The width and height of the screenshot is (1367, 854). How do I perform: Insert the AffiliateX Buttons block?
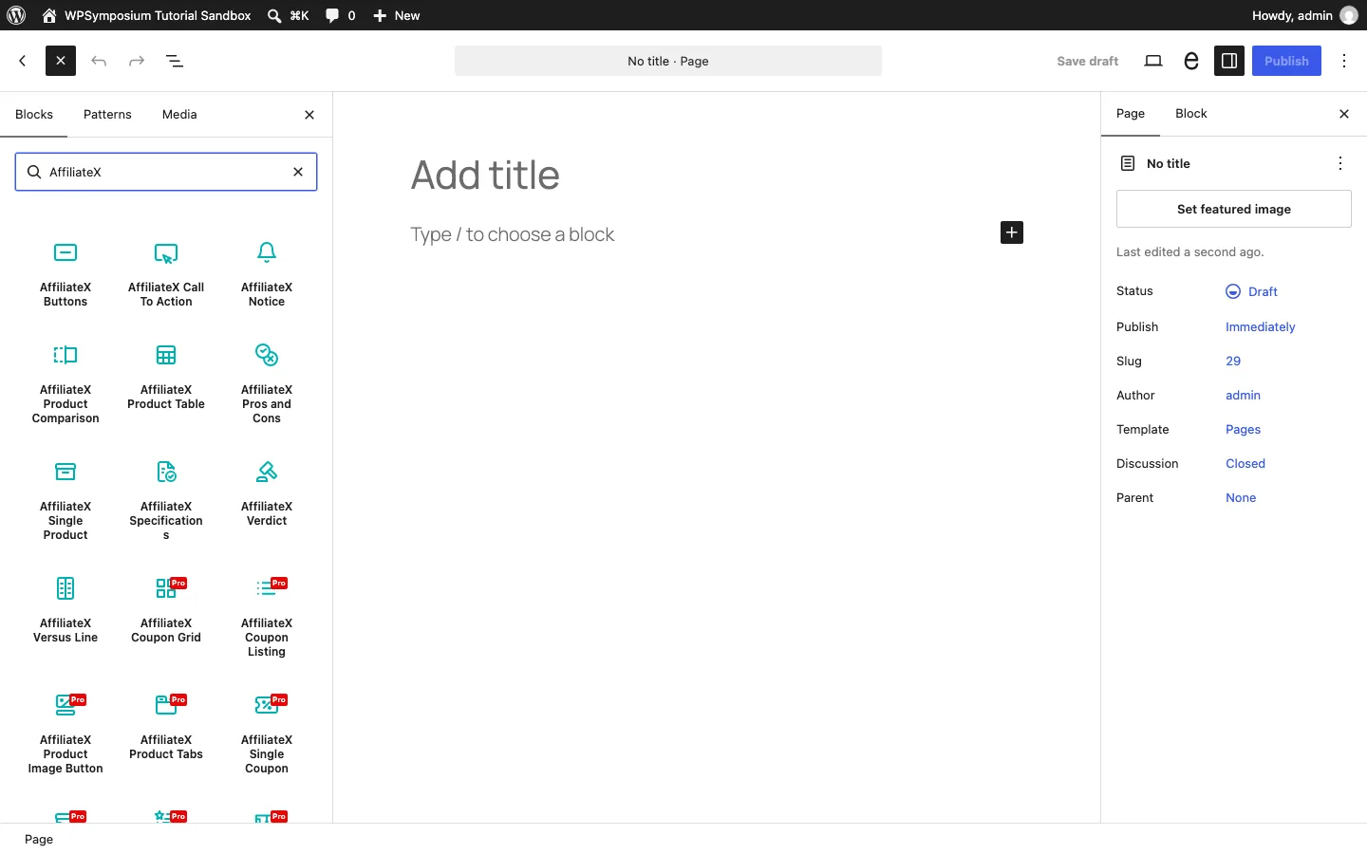coord(66,274)
